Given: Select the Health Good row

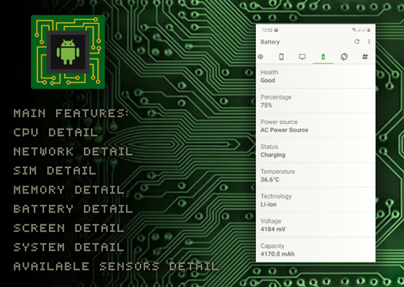Looking at the screenshot, I should tap(316, 76).
